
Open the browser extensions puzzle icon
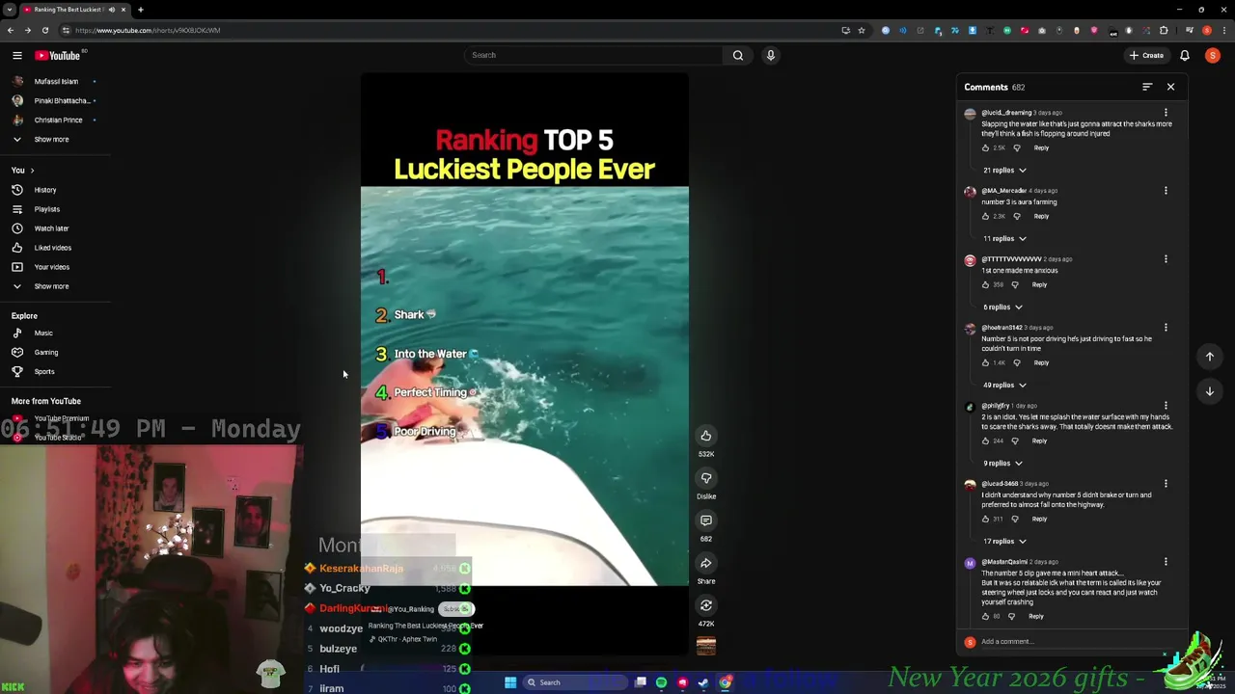pos(1164,30)
